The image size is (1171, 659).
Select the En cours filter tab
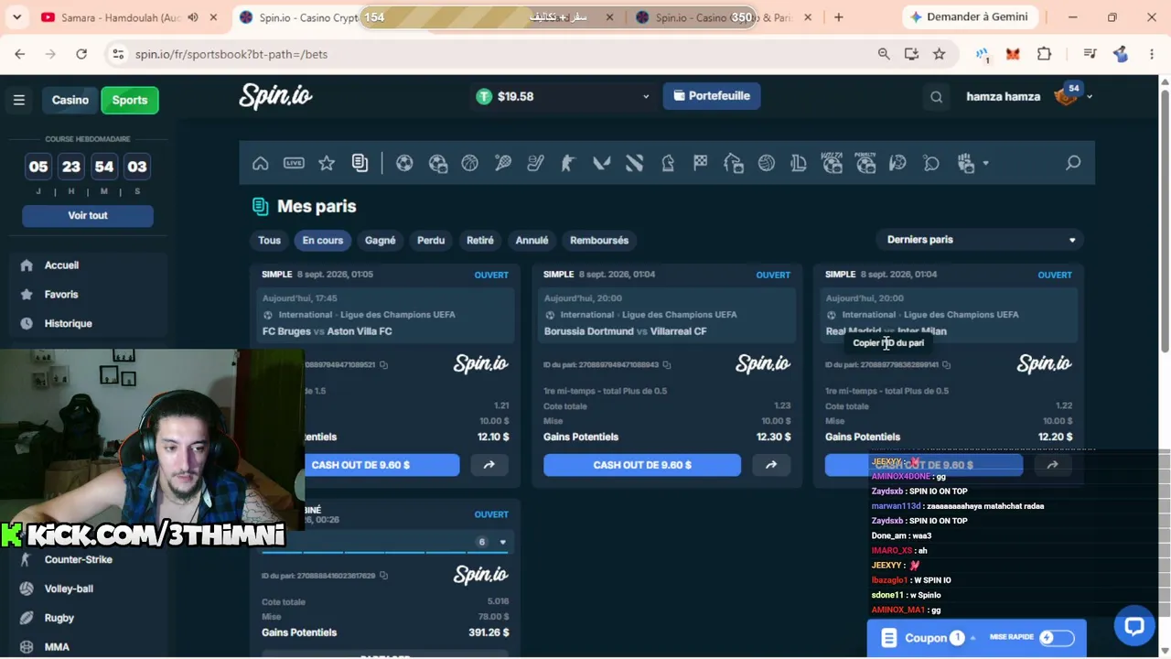click(x=323, y=240)
